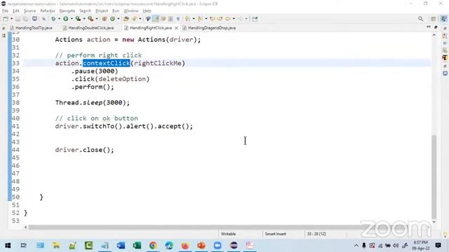Open Firefox from the taskbar
This screenshot has height=252, width=449.
(x=185, y=245)
